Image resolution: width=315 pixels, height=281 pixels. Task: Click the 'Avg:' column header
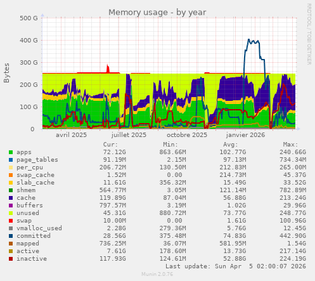(x=231, y=145)
